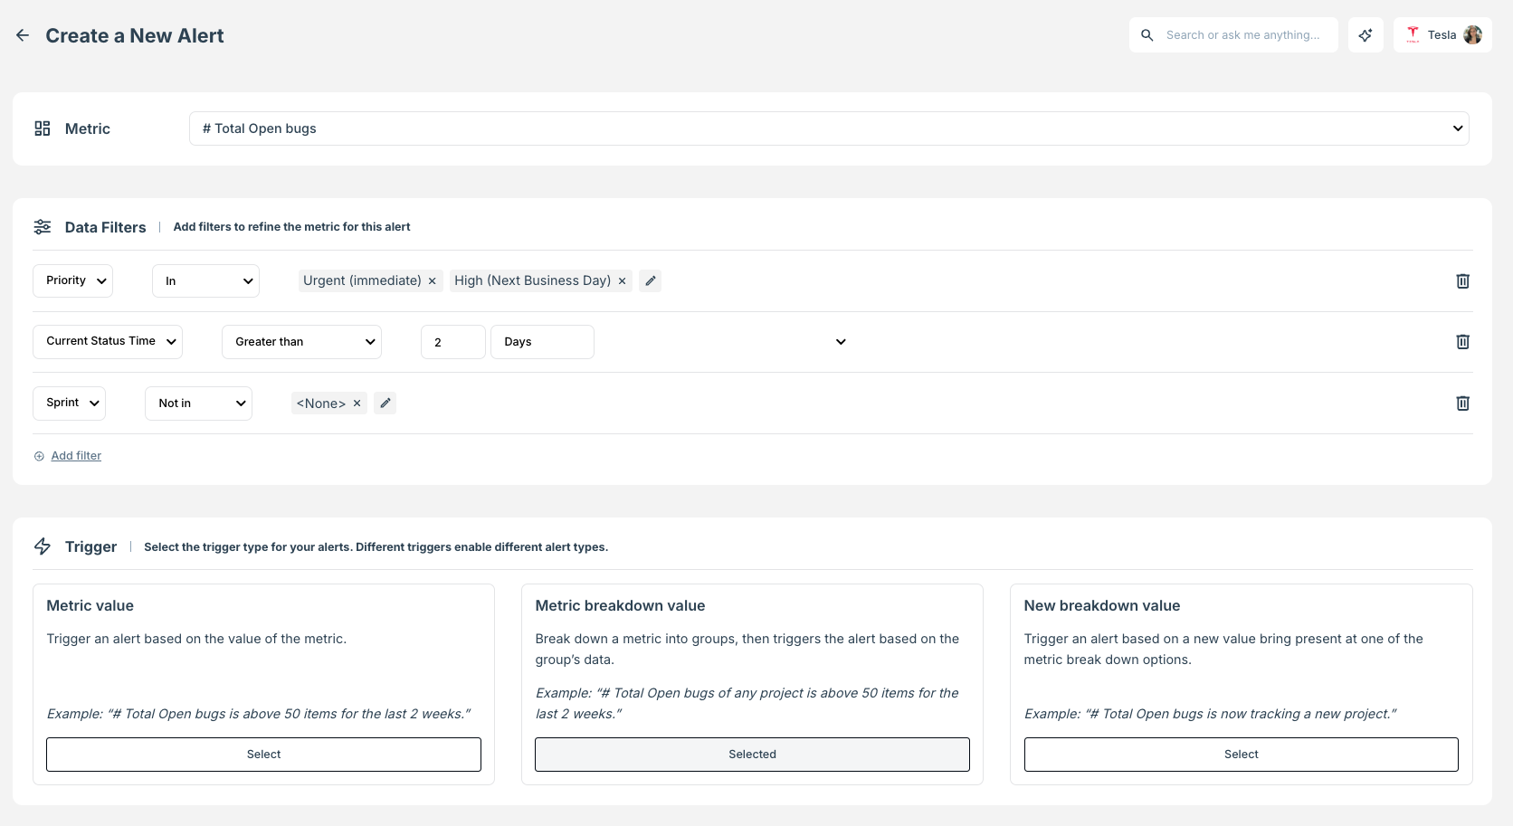Screen dimensions: 1513x826
Task: Click the Trigger lightning icon
Action: [x=43, y=546]
